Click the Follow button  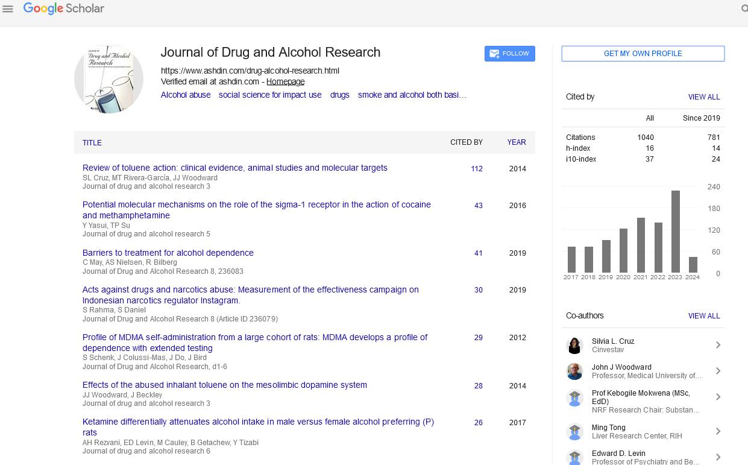[x=509, y=54]
